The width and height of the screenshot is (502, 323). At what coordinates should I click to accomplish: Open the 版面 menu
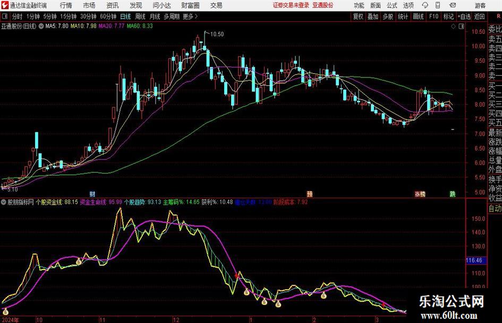[x=375, y=5]
